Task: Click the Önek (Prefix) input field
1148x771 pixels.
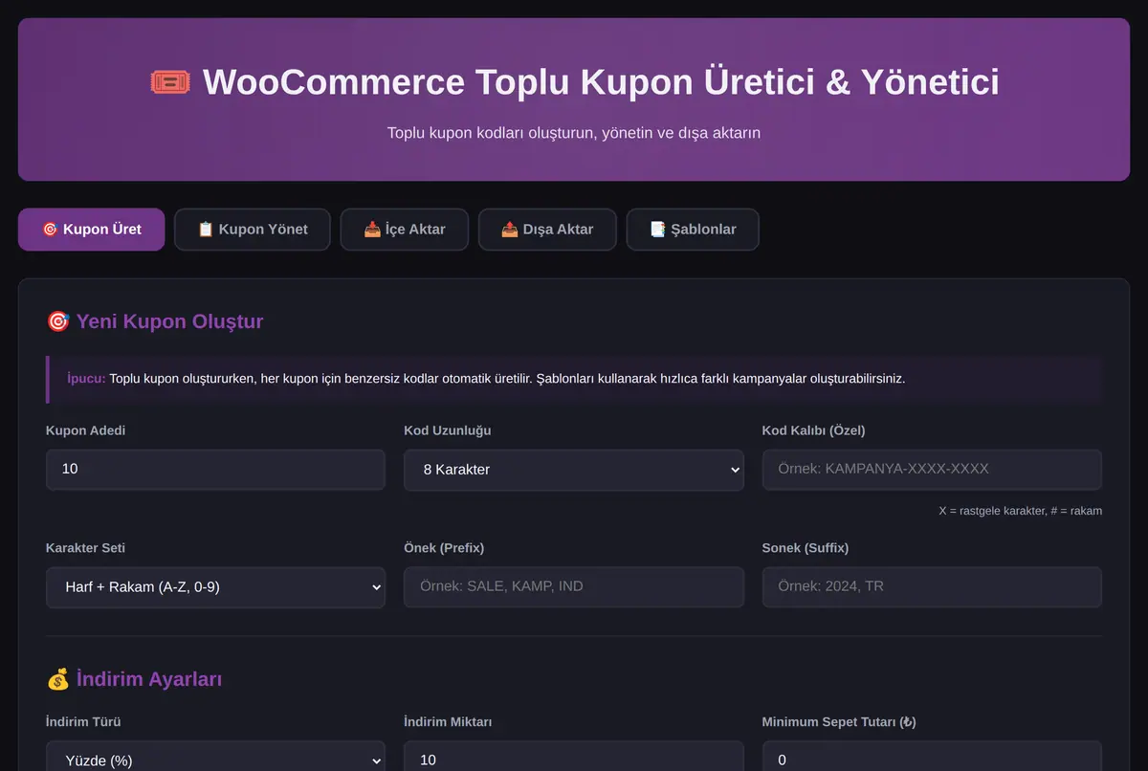Action: click(574, 587)
